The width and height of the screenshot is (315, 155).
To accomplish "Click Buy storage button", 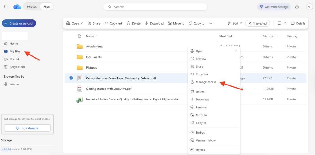I will (27, 128).
